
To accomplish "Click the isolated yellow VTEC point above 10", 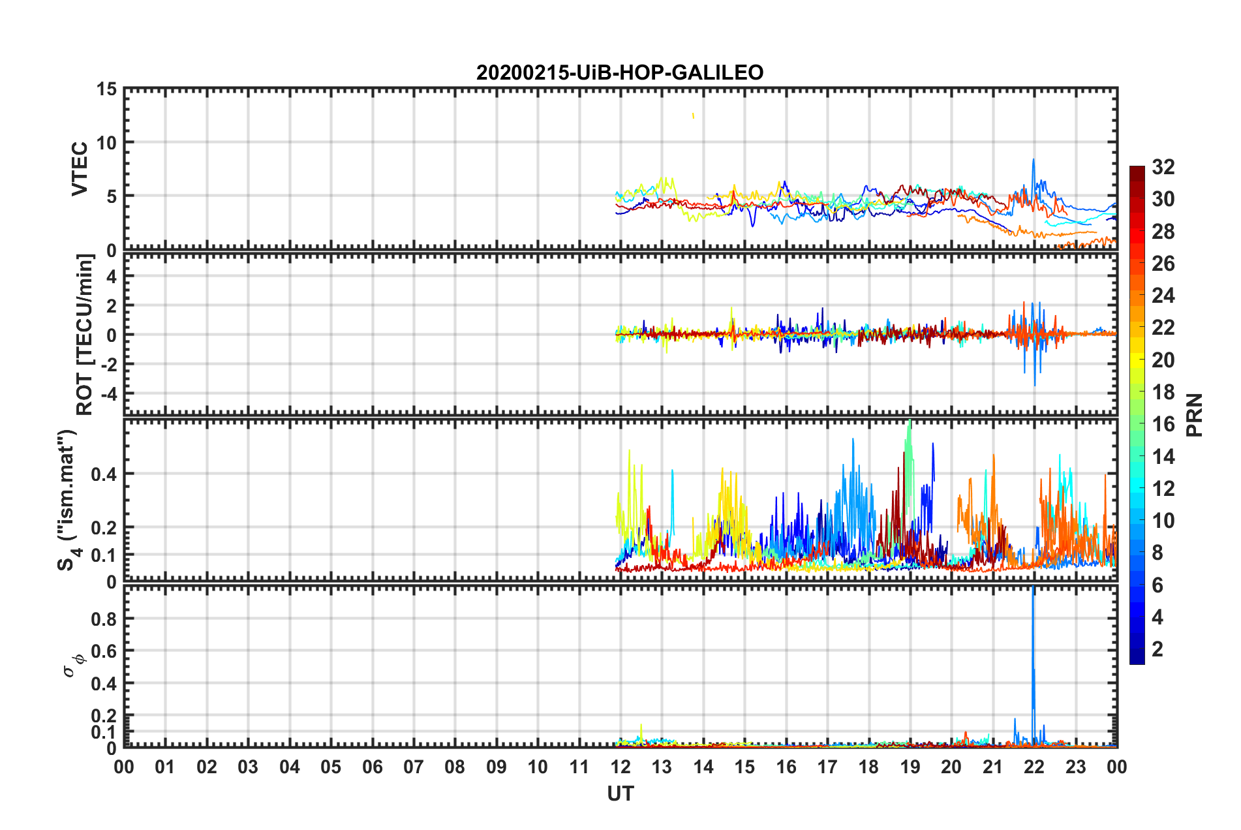I will point(693,115).
